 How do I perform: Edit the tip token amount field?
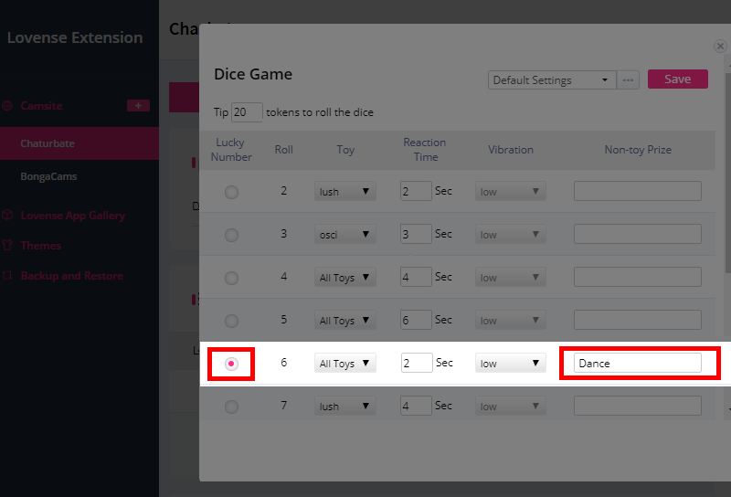point(247,112)
